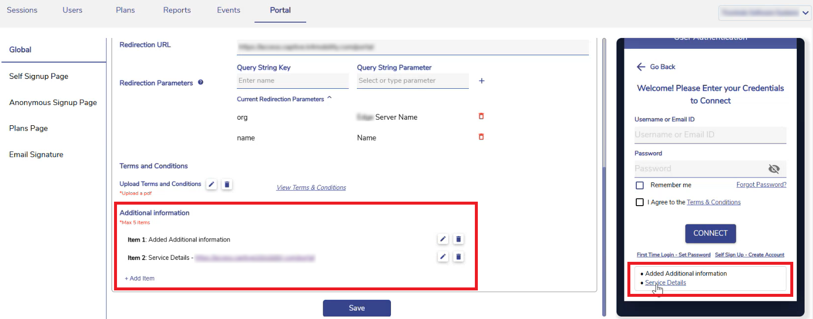Collapse Current Redirection Parameters list
This screenshot has height=319, width=813.
[x=329, y=99]
